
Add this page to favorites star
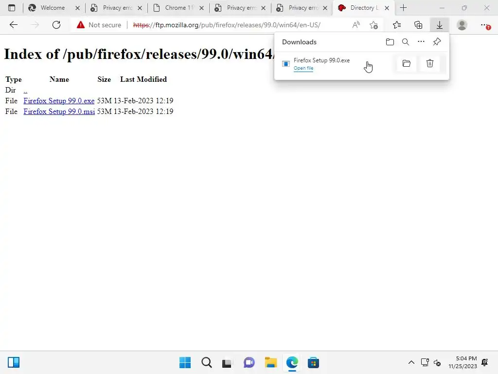[x=374, y=25]
